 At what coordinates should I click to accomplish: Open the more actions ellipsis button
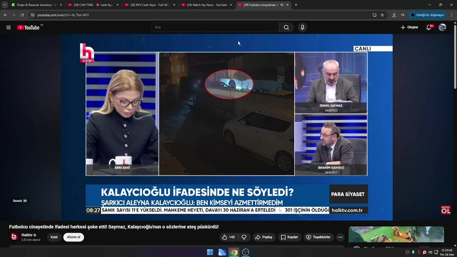[340, 237]
